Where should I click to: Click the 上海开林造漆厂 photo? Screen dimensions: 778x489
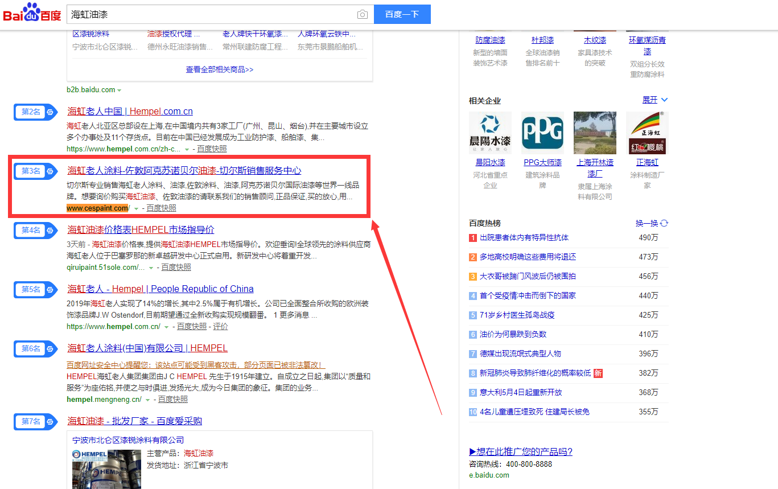tap(595, 133)
